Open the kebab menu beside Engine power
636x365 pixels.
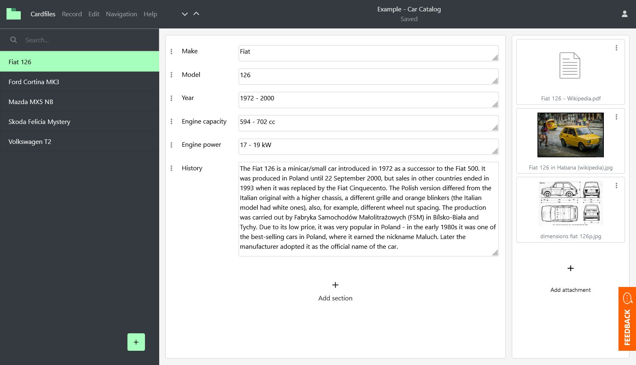[171, 145]
